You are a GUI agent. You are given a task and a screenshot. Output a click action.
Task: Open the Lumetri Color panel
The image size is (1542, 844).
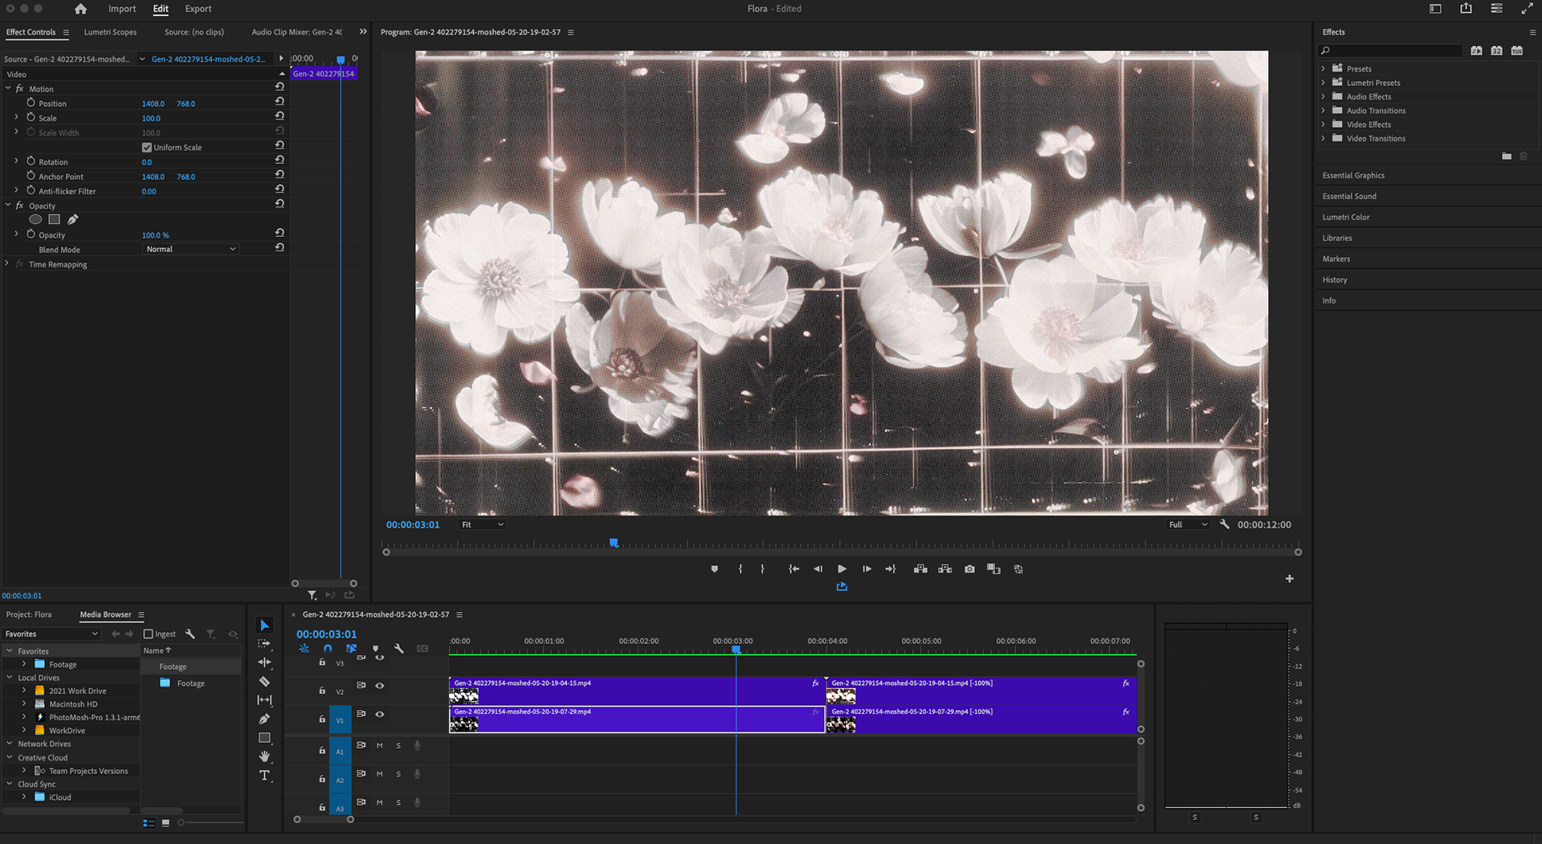(1346, 217)
